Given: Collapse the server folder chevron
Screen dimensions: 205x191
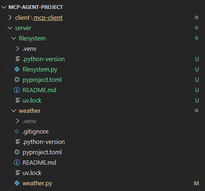Looking at the screenshot, I should 10,28.
